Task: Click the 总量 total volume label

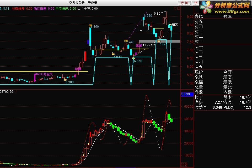Action: pyautogui.click(x=199, y=87)
